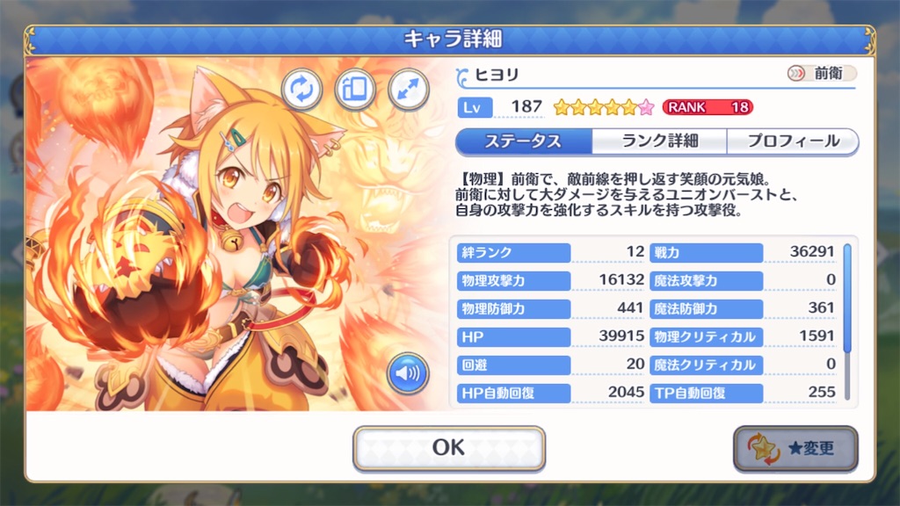Select the プロフィール tab

point(793,141)
